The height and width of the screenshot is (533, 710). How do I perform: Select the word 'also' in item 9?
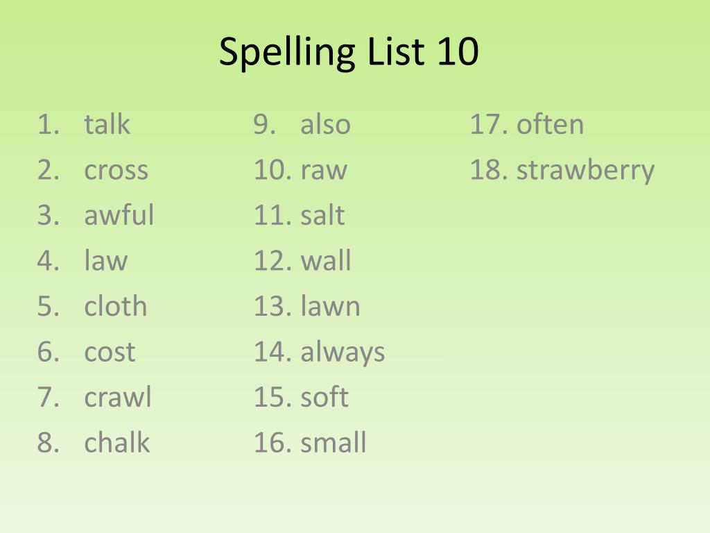click(x=326, y=124)
